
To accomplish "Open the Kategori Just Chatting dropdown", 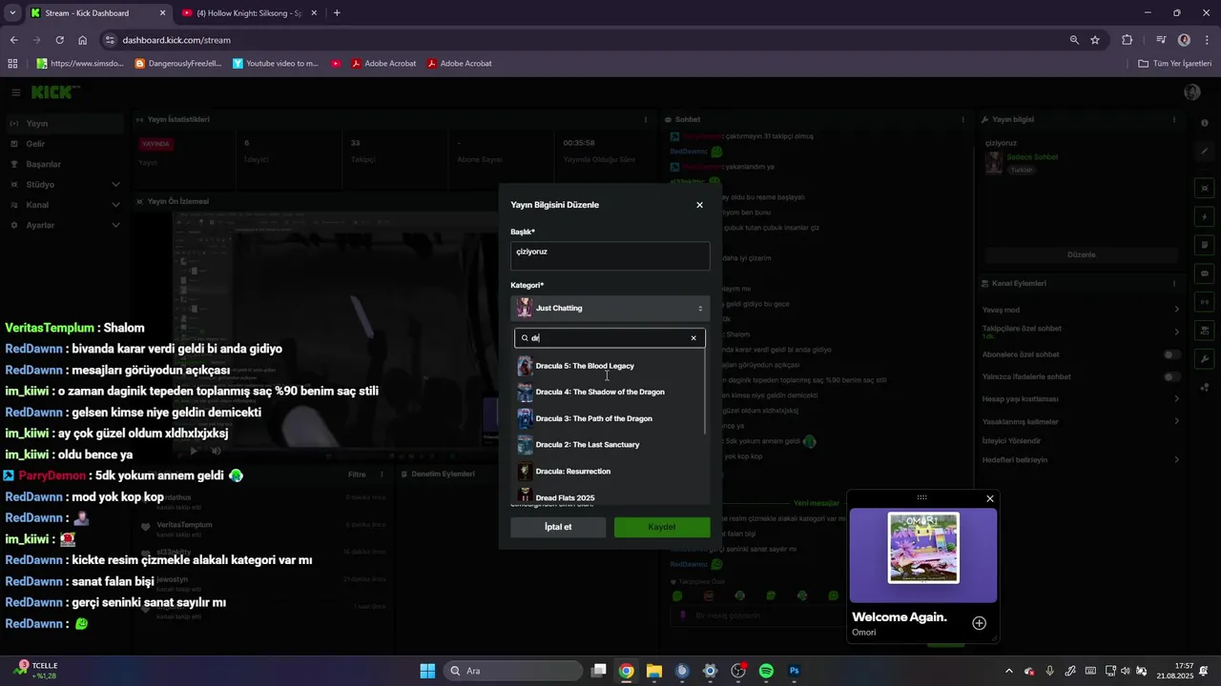I will [610, 308].
